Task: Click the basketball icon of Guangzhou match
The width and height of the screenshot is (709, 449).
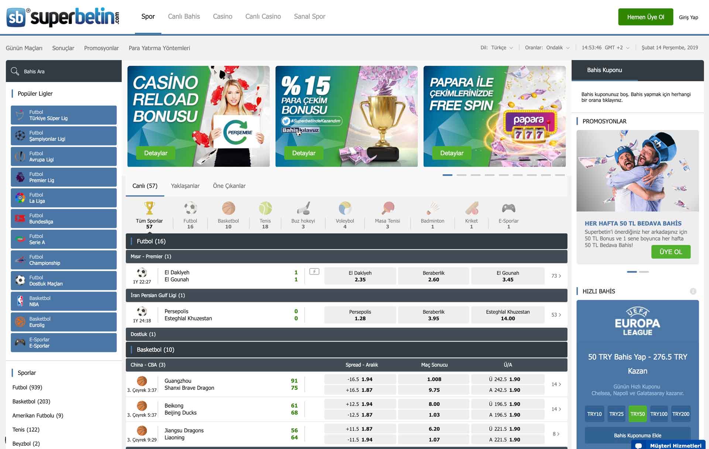Action: point(142,381)
